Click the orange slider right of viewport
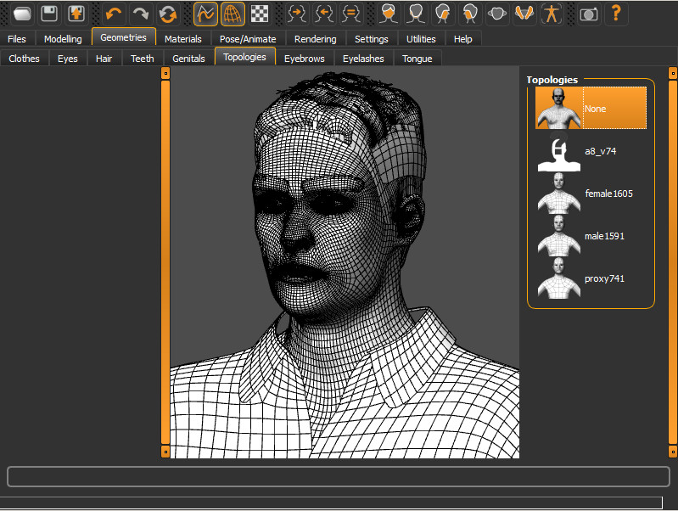The width and height of the screenshot is (678, 511). 675,263
